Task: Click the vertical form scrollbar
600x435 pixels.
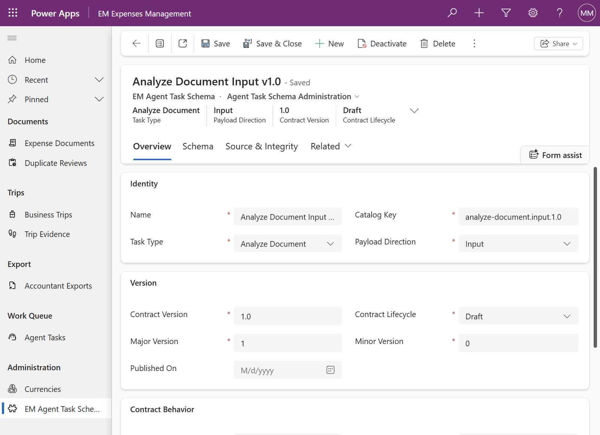Action: click(x=595, y=258)
